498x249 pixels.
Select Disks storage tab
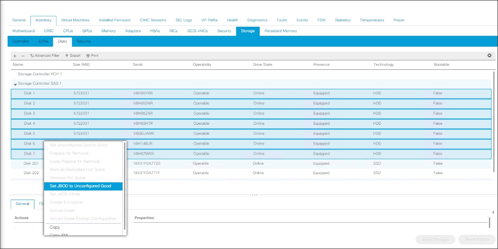tap(62, 42)
